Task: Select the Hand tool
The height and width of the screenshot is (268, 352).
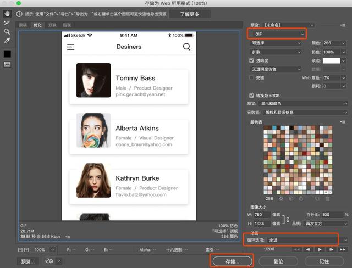Action: 7,14
